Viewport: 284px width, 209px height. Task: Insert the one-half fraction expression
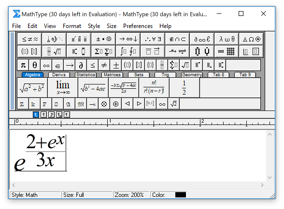click(x=185, y=88)
